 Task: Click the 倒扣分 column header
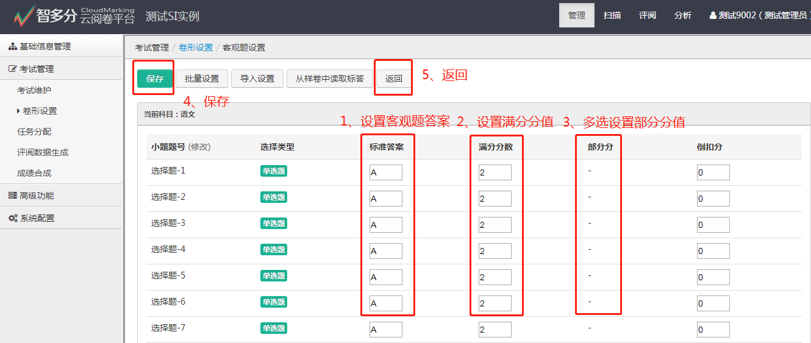click(710, 147)
